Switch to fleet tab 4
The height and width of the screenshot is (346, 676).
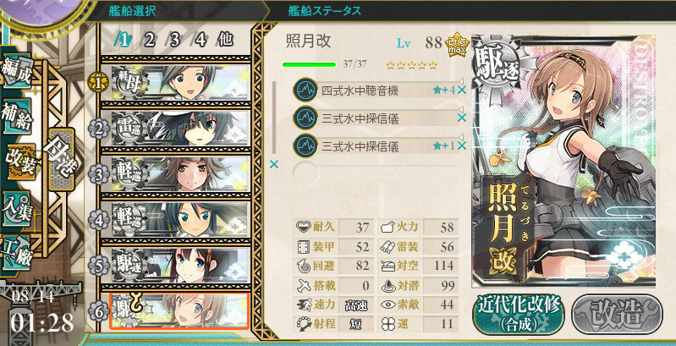click(200, 40)
